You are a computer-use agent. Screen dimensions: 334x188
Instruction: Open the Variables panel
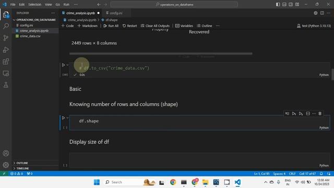(x=184, y=26)
